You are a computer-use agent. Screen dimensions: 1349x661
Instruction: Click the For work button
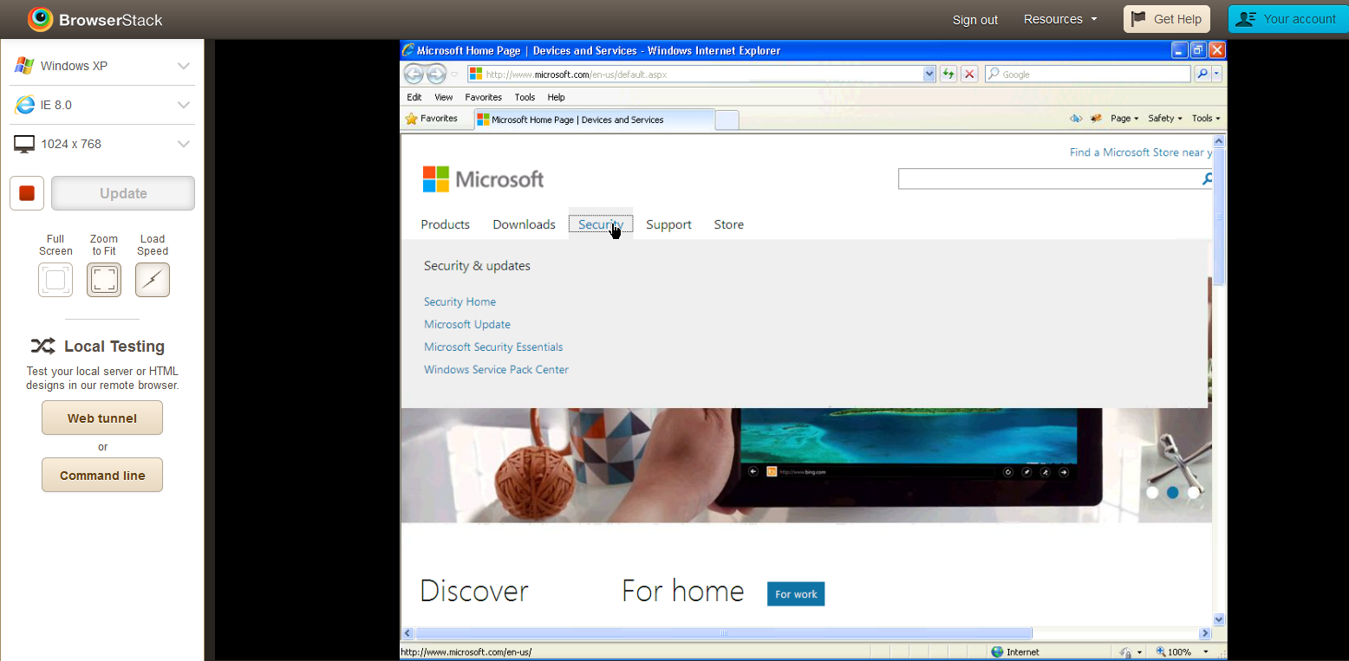[796, 594]
